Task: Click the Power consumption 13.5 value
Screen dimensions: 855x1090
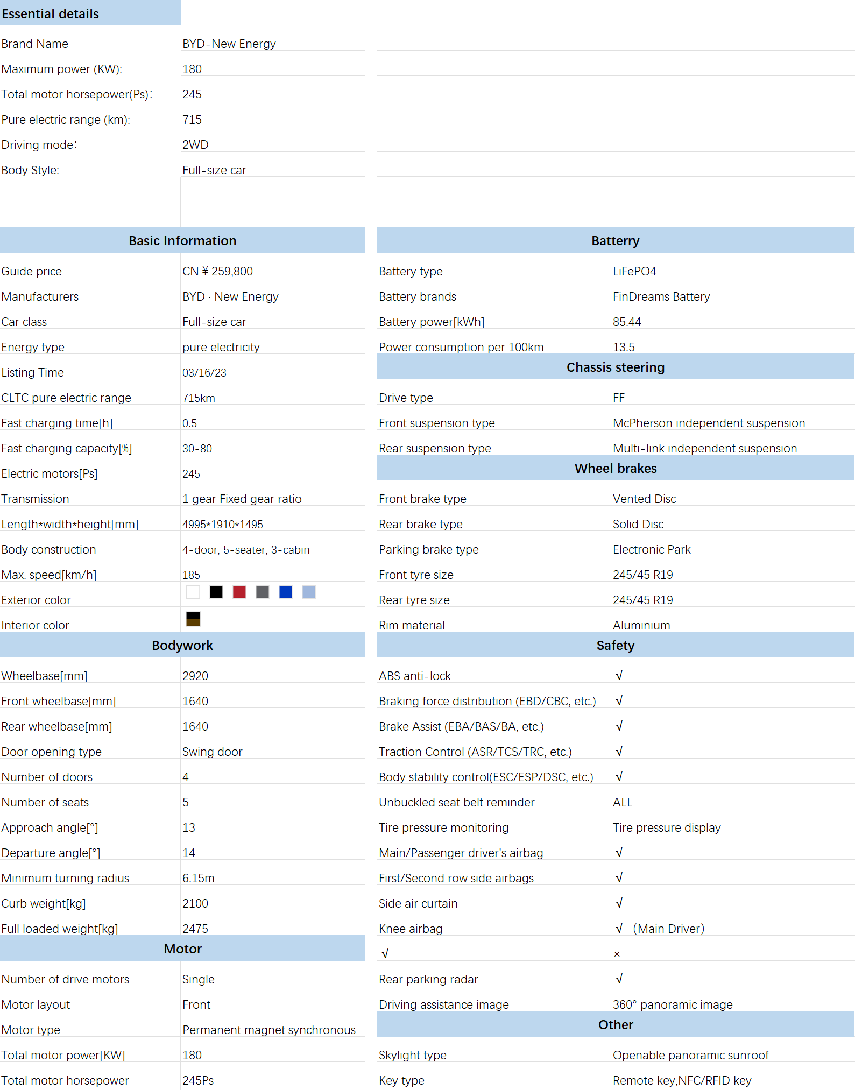Action: click(x=624, y=347)
